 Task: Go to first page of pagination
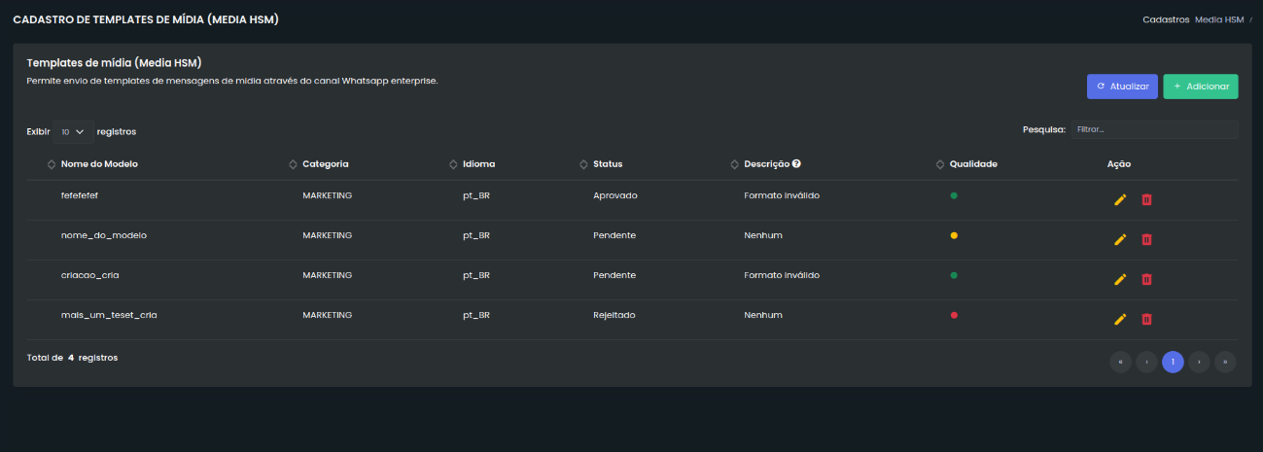pyautogui.click(x=1120, y=362)
